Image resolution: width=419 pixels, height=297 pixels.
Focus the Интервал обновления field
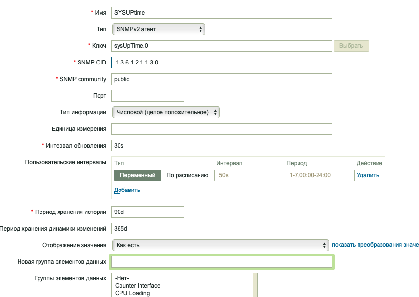tap(148, 146)
